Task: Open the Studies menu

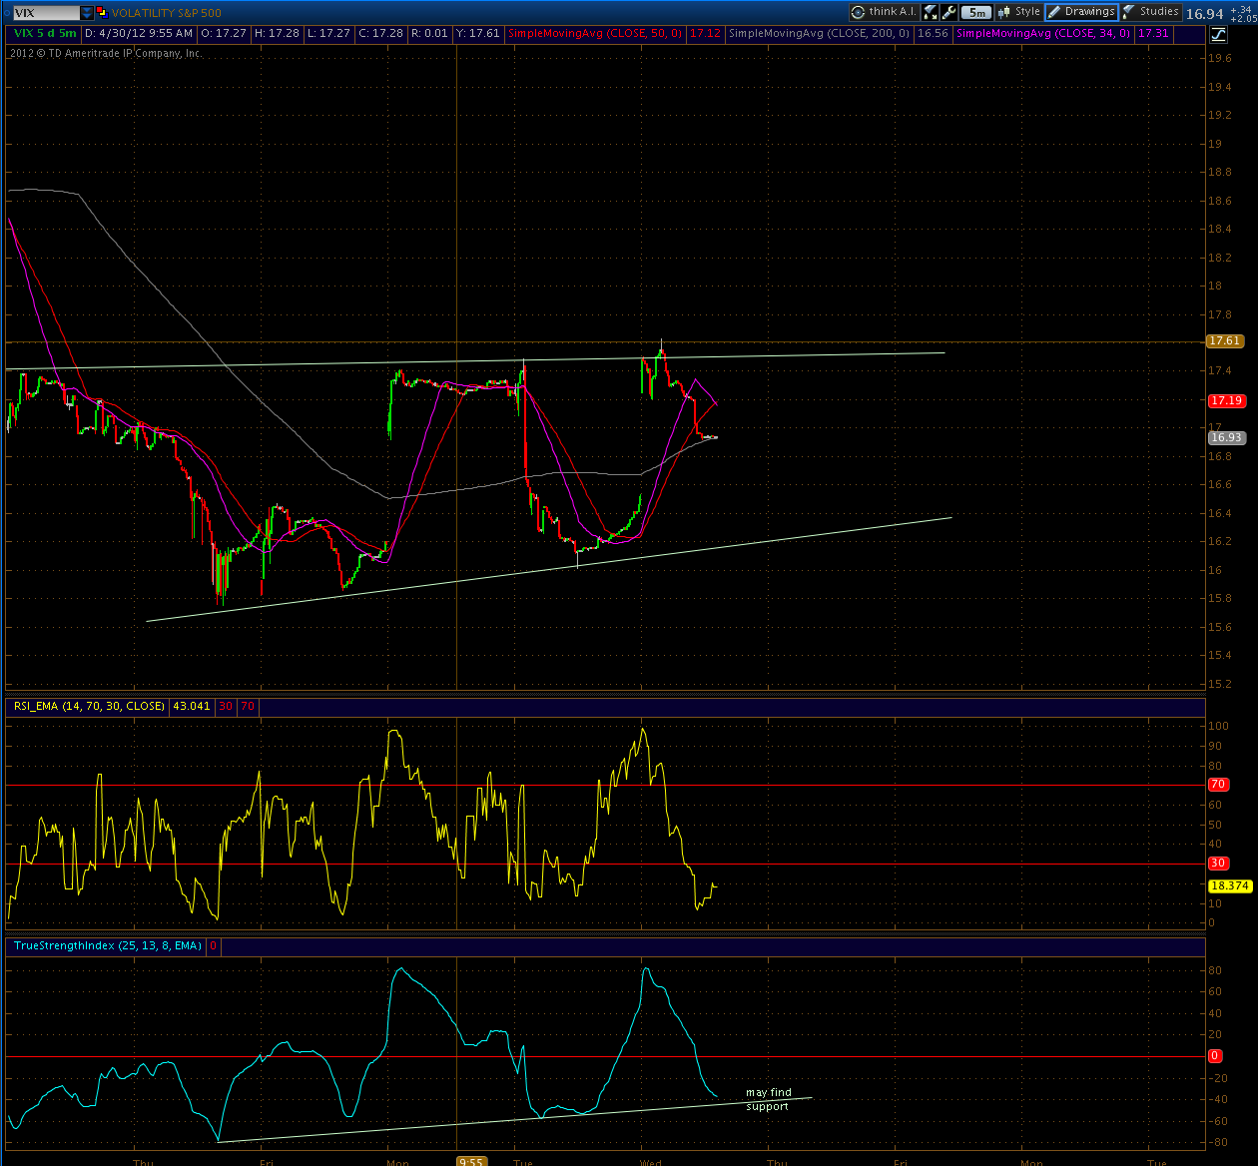Action: [1151, 12]
